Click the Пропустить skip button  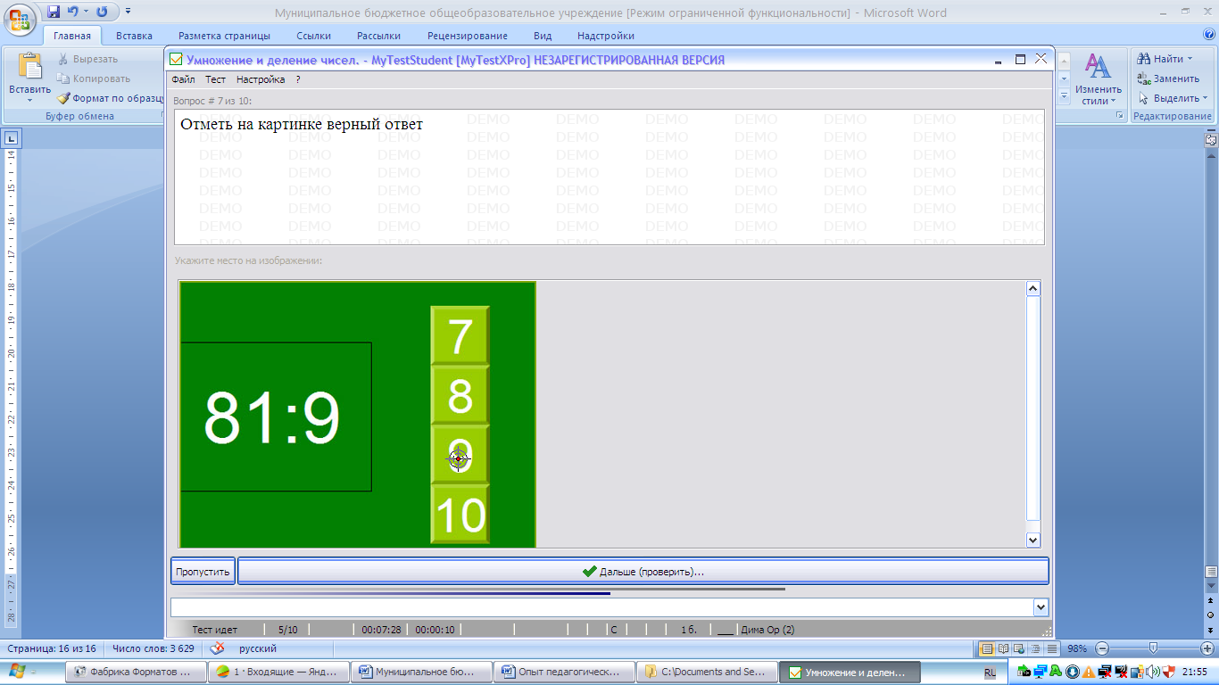coord(203,572)
